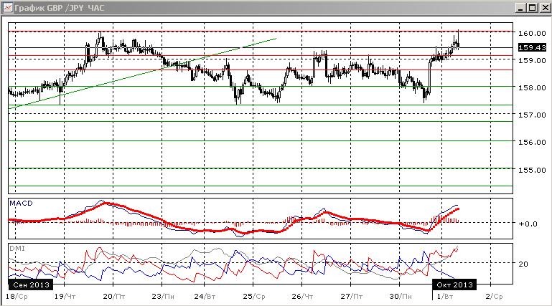Select the green rising trend line
This screenshot has height=306, width=552.
[142, 73]
